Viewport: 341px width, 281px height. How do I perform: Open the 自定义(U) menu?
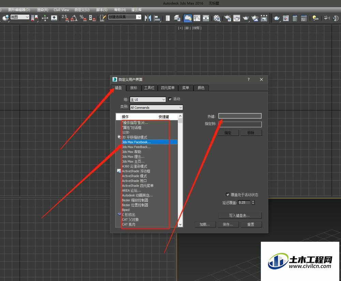click(82, 10)
